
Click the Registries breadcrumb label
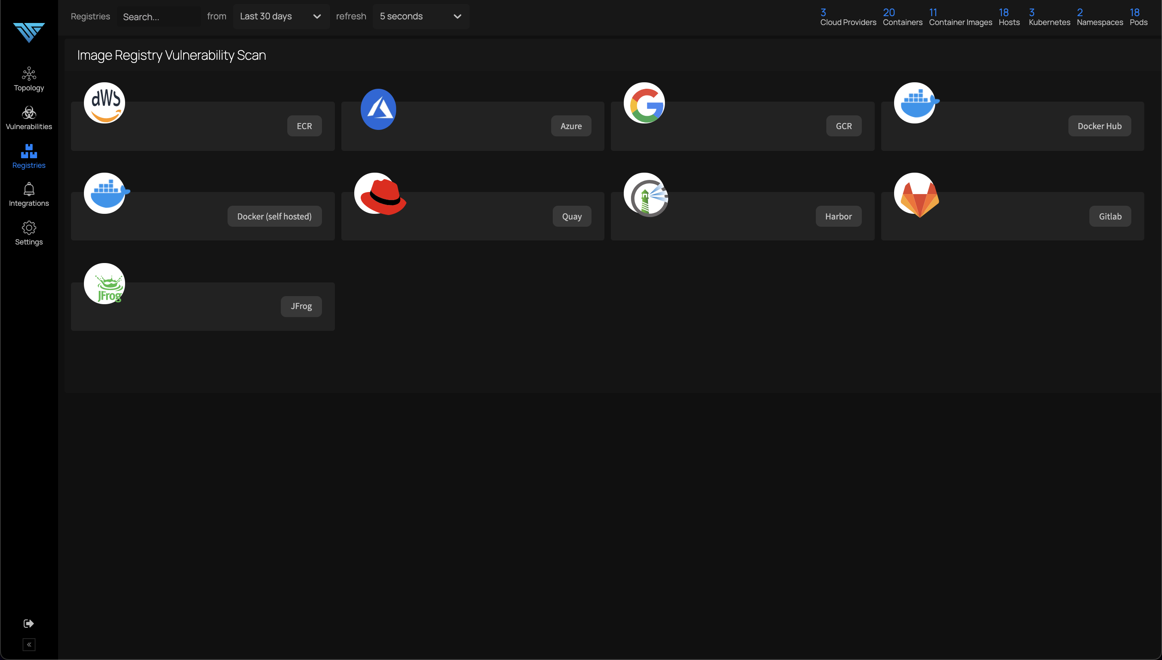[90, 16]
